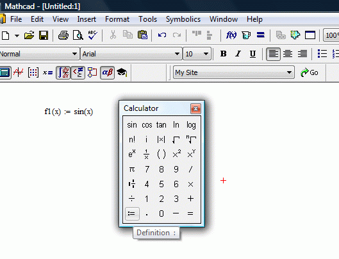This screenshot has width=339, height=259.
Task: Open Print Preview icon
Action: pyautogui.click(x=78, y=35)
